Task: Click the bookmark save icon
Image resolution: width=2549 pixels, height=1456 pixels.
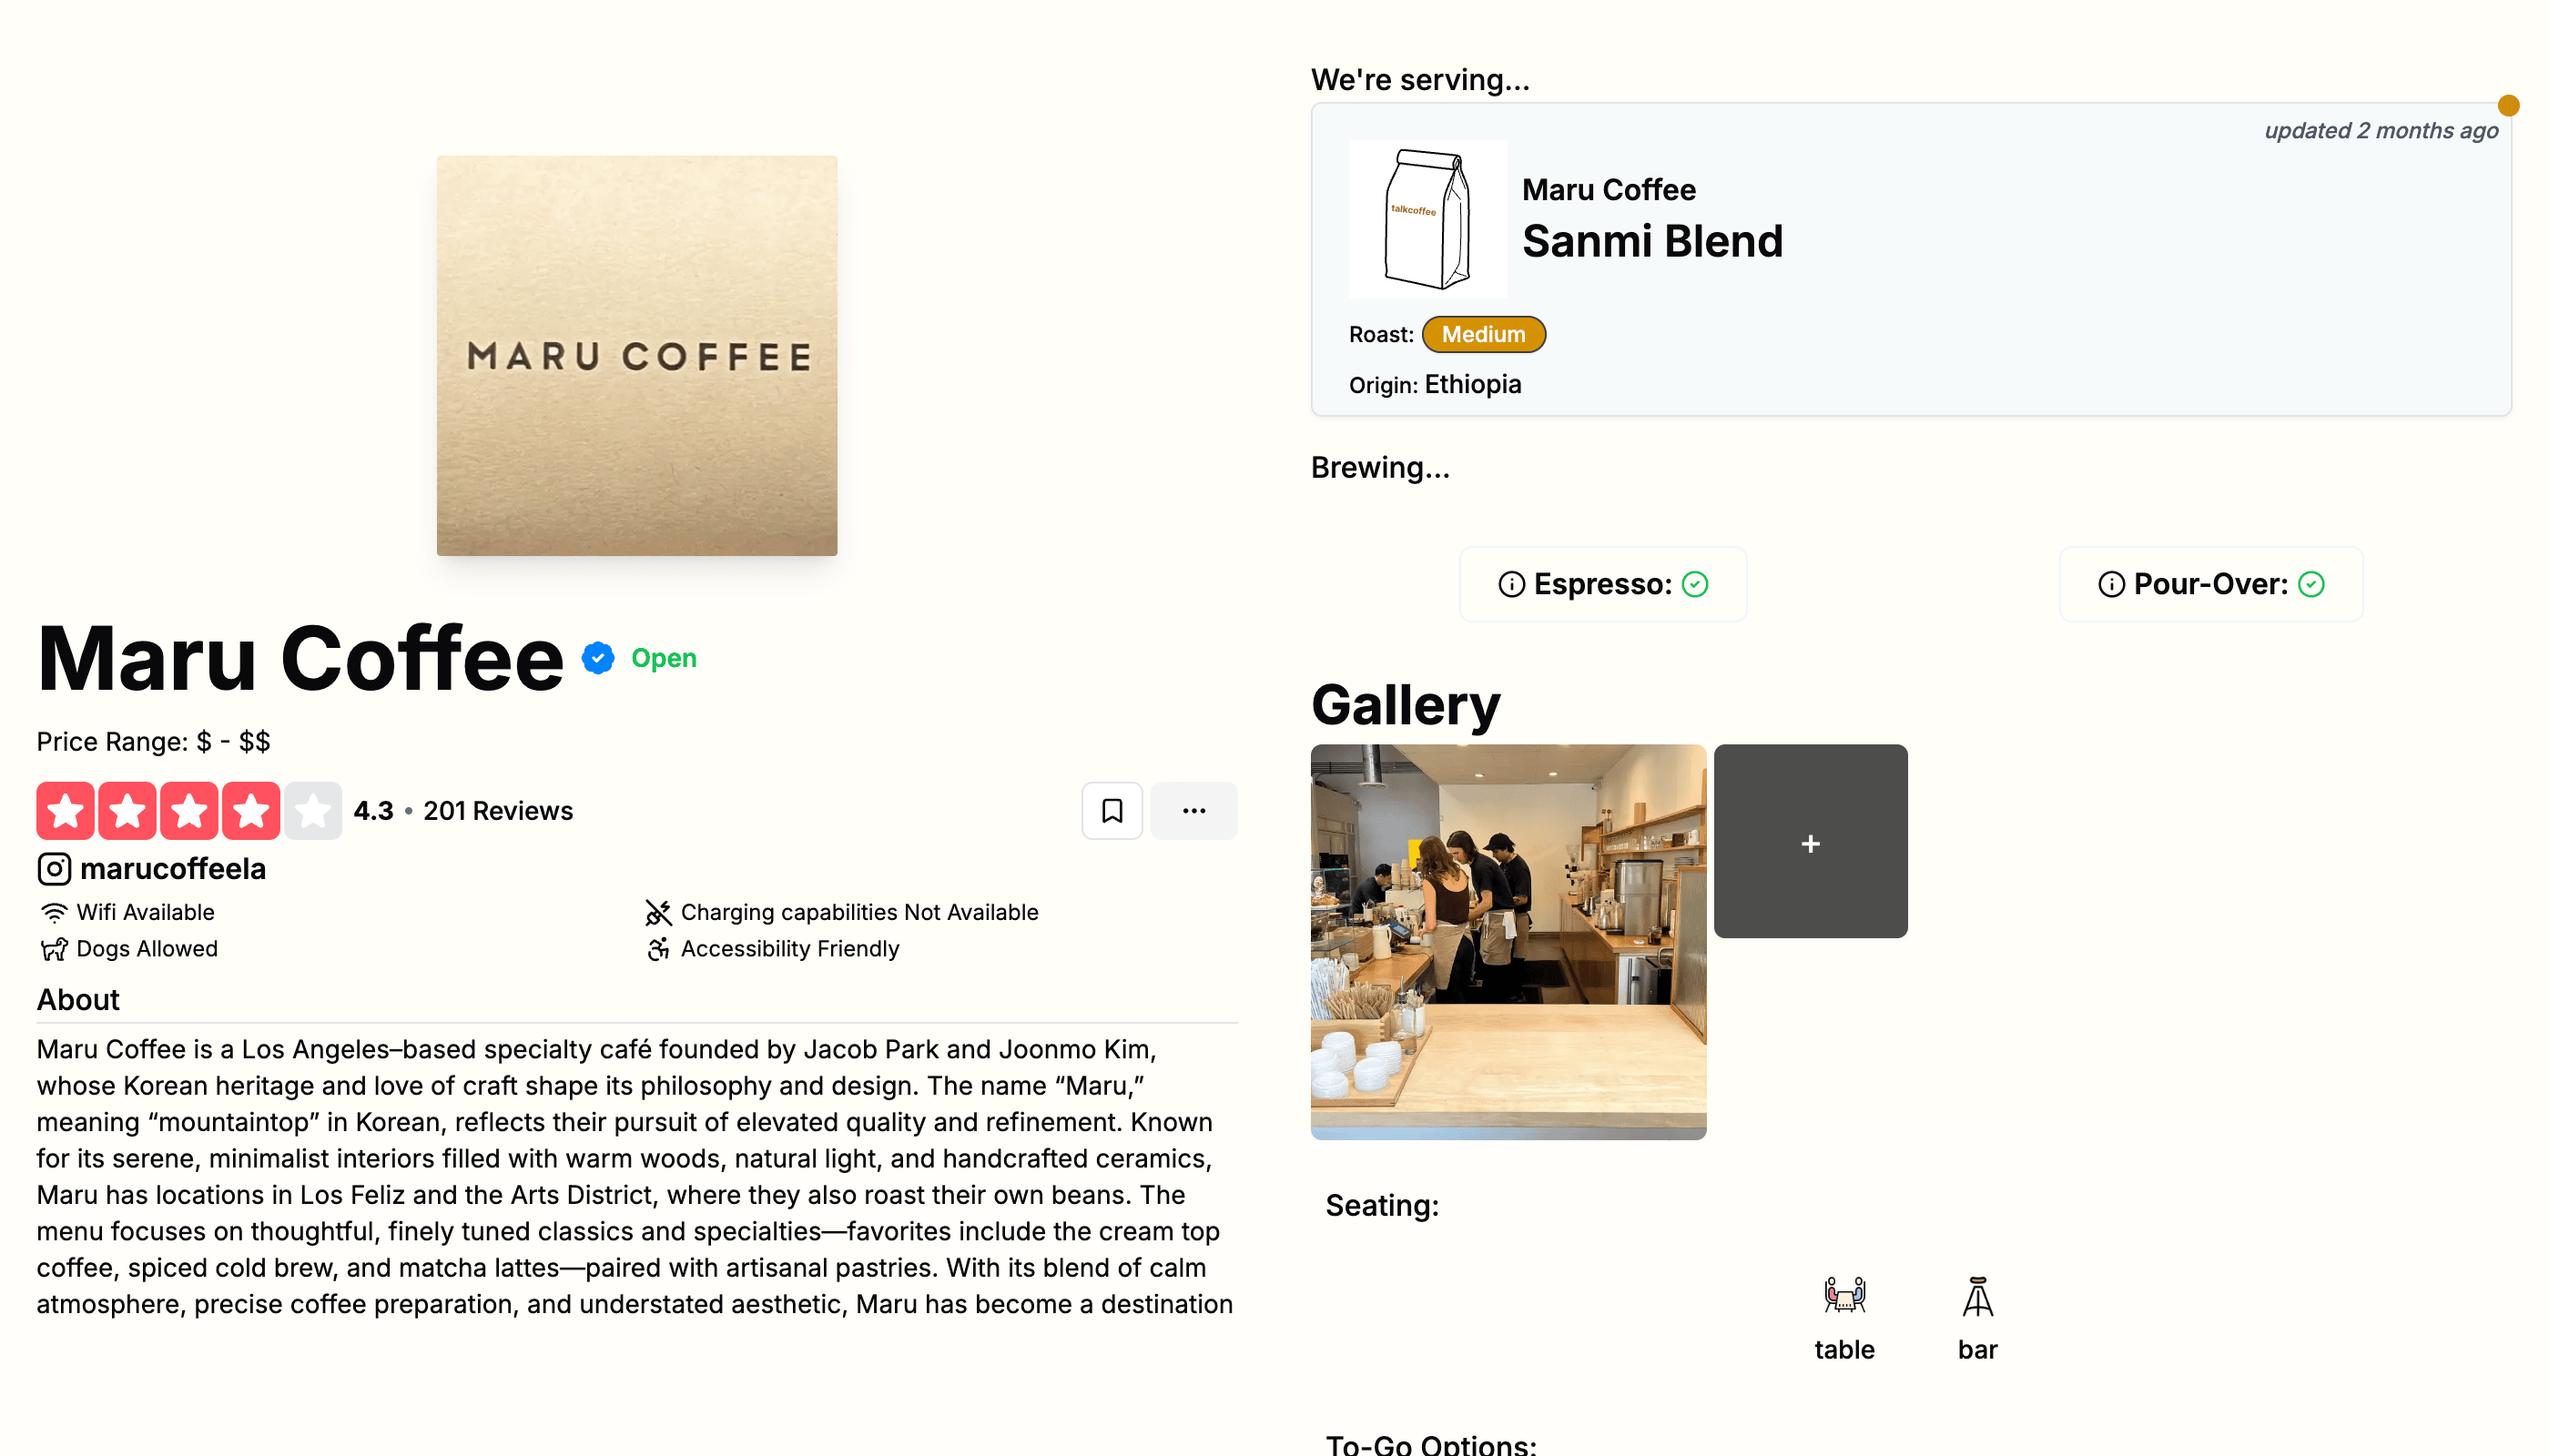Action: click(x=1112, y=810)
